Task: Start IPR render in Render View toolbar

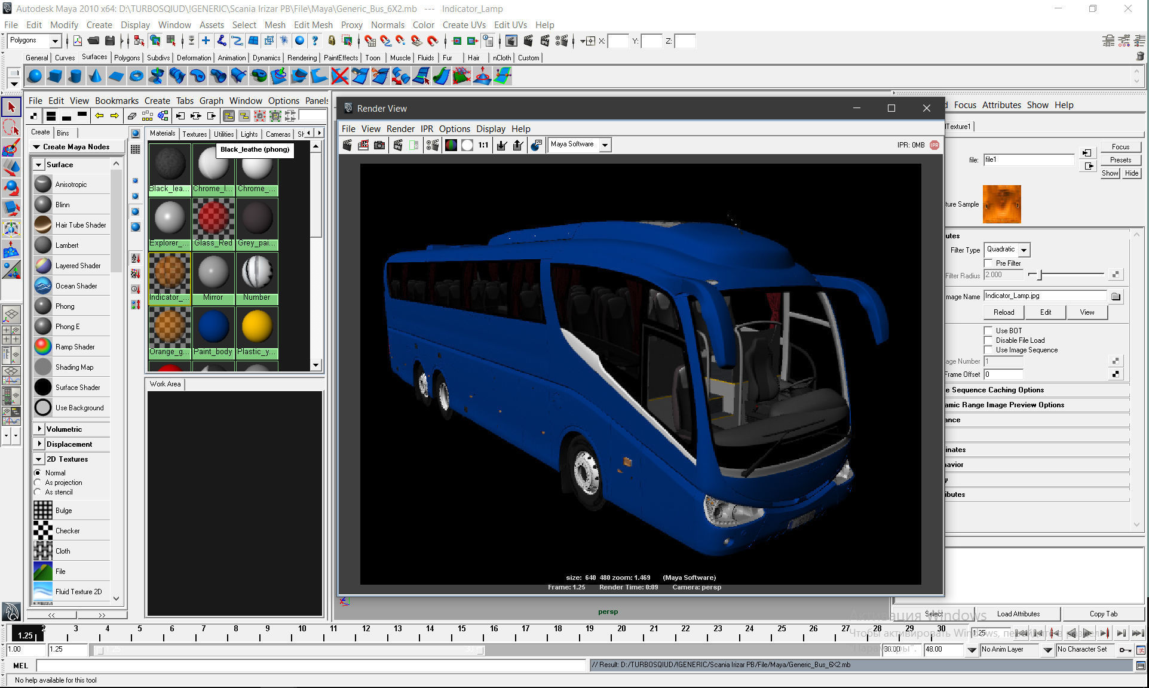Action: point(398,145)
